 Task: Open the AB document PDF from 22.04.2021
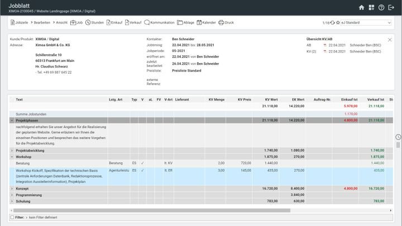click(324, 45)
